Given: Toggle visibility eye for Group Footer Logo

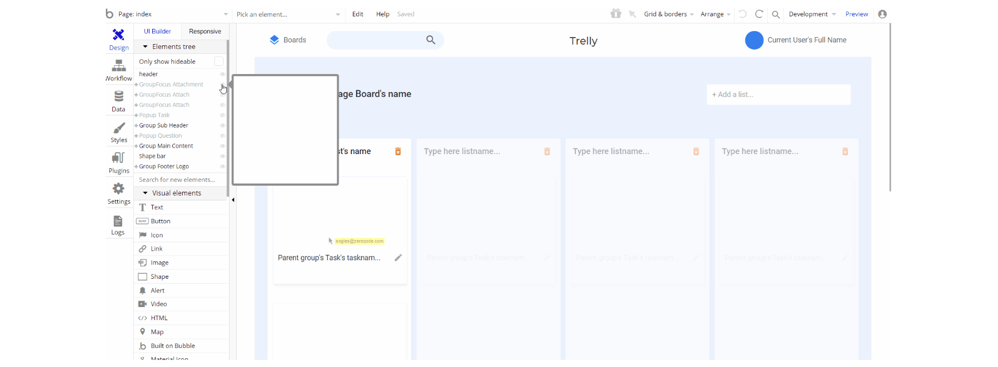Looking at the screenshot, I should point(223,167).
